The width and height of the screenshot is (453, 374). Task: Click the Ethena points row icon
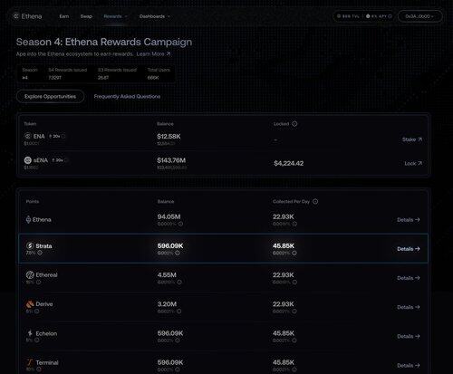click(28, 219)
